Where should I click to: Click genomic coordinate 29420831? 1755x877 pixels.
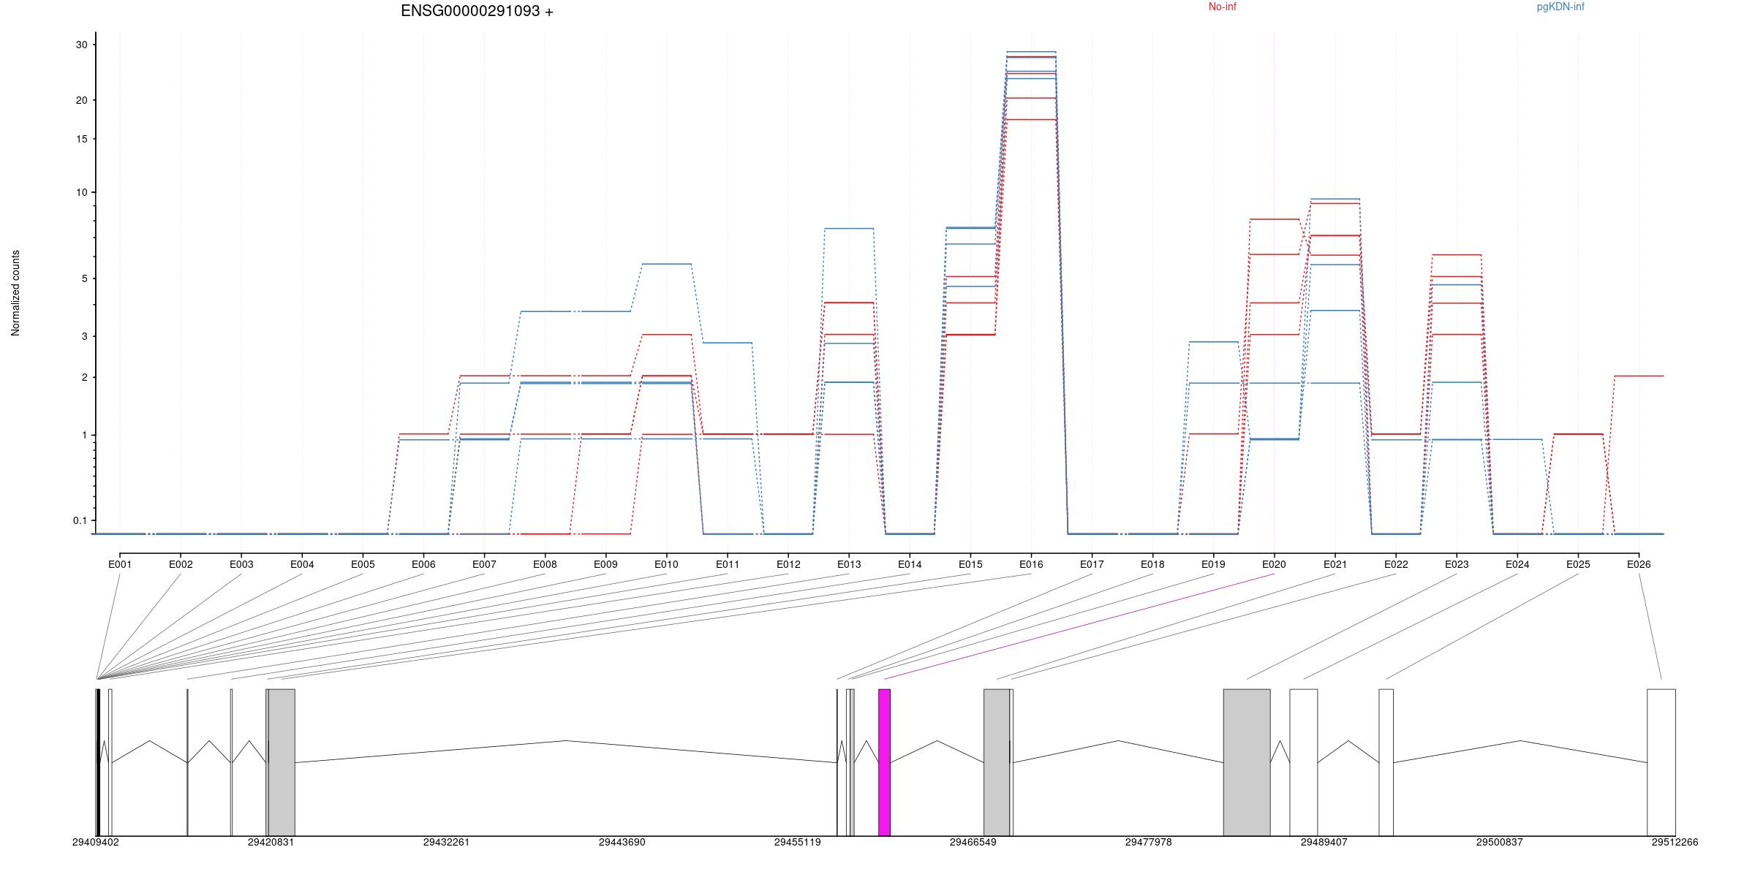271,842
